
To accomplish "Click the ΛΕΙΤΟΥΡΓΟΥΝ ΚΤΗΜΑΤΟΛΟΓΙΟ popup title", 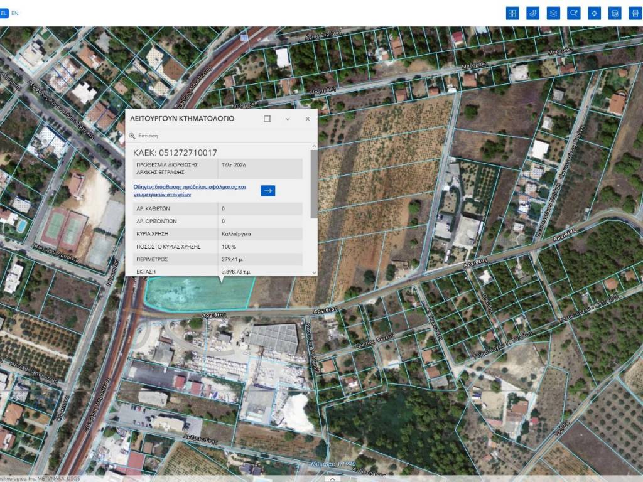I will coord(182,119).
